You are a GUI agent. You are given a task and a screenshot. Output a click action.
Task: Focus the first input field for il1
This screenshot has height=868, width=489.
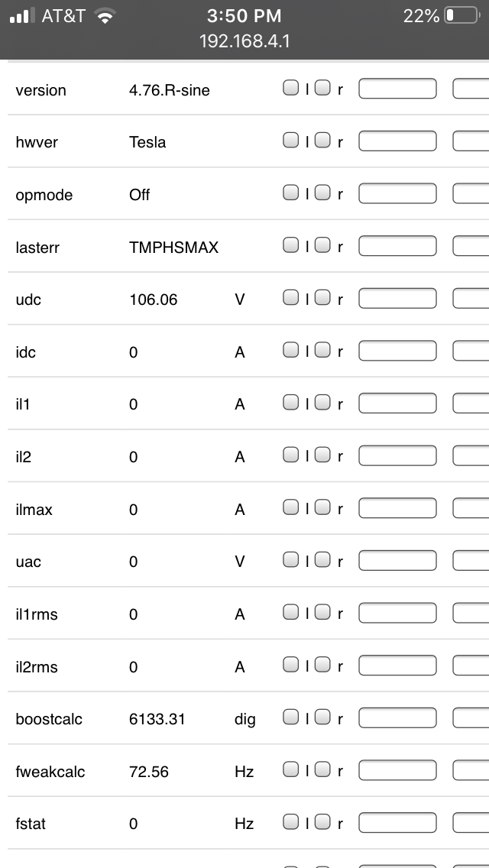coord(397,403)
